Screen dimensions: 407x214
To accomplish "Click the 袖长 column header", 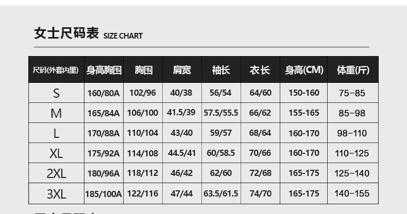I will (221, 70).
